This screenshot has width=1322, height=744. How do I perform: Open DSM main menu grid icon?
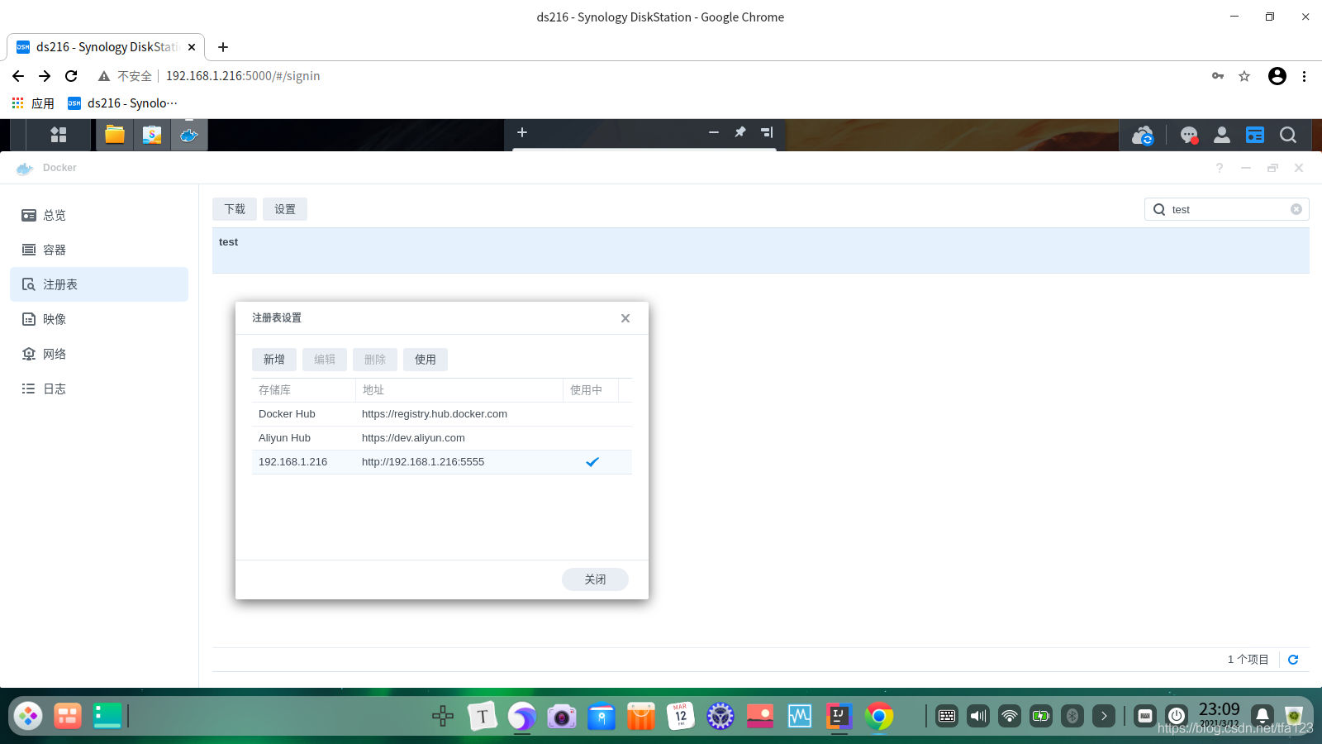[58, 135]
